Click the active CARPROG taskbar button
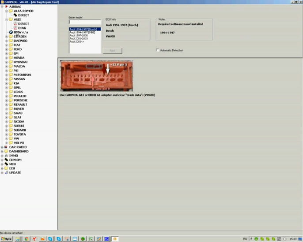 (x=115, y=239)
